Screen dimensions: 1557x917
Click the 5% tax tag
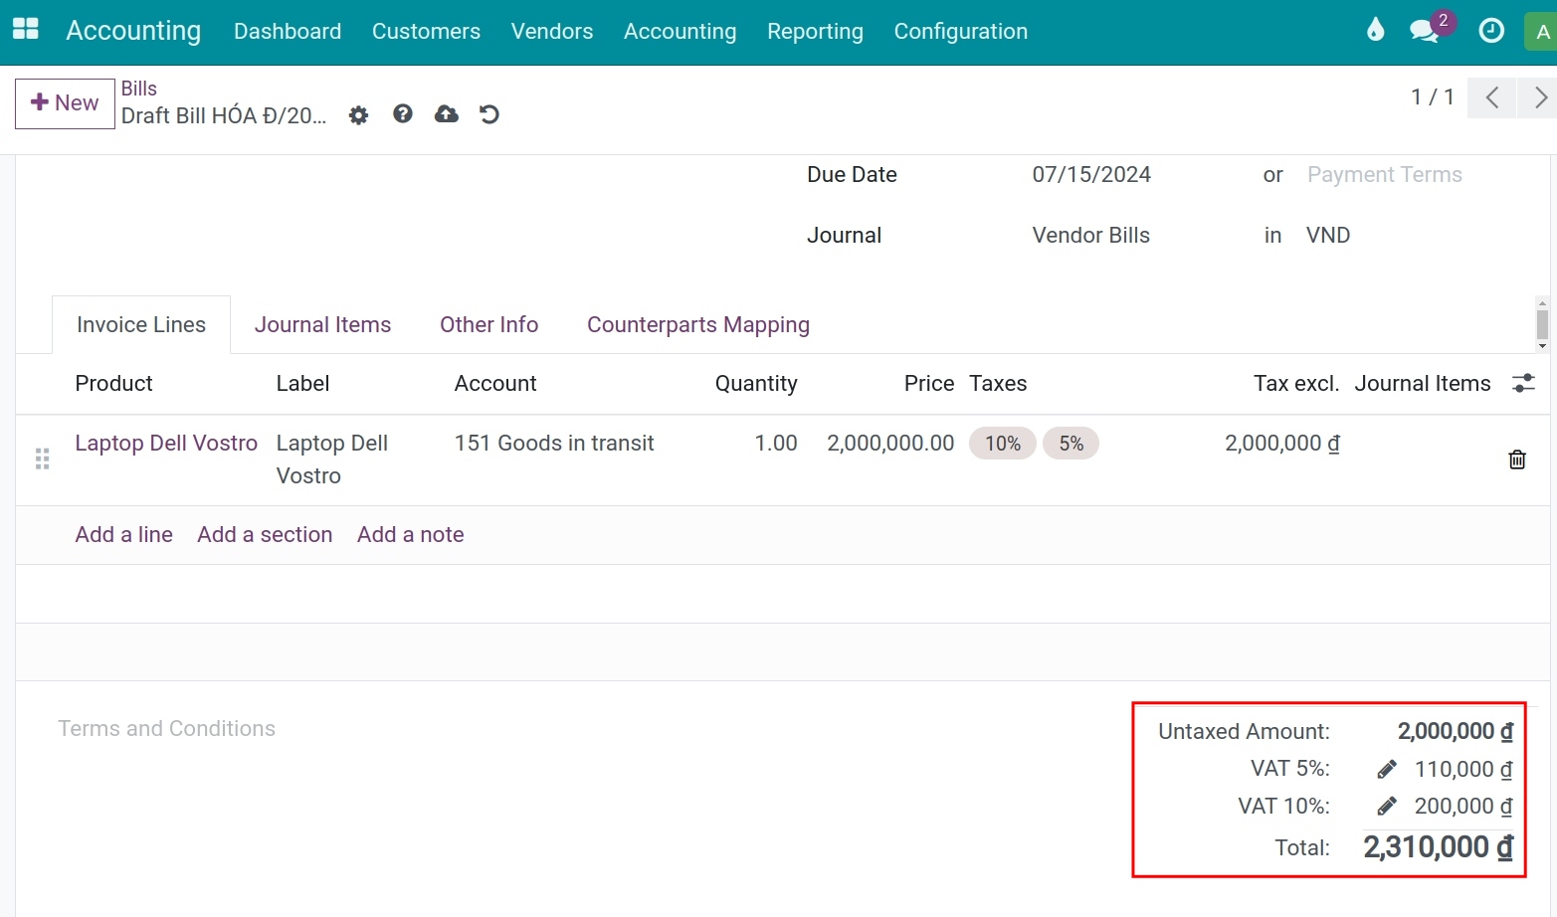(x=1071, y=444)
